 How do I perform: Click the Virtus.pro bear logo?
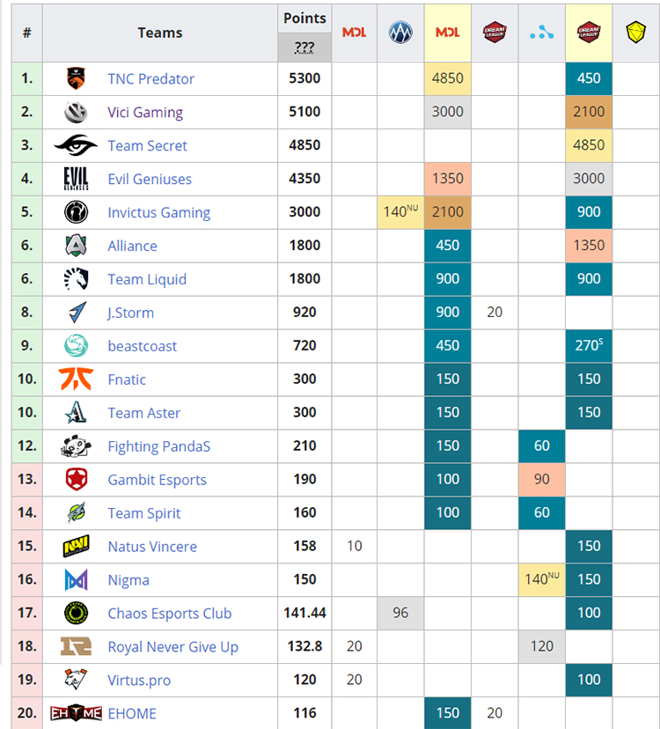(x=76, y=679)
